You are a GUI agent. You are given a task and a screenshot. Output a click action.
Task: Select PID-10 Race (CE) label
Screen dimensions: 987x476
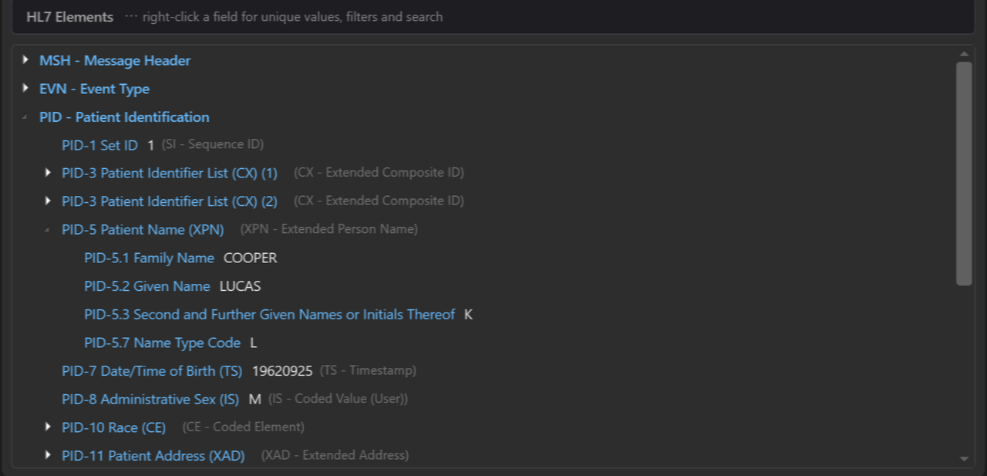113,427
